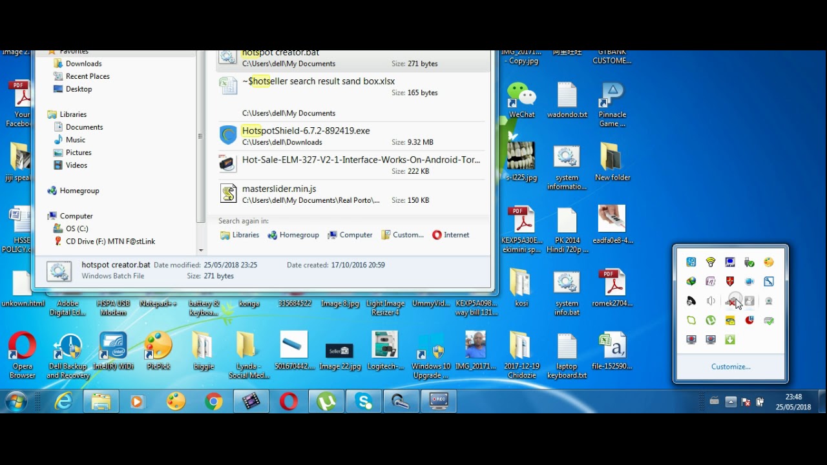Click Internet Explorer taskbar icon
The height and width of the screenshot is (465, 827).
(63, 402)
